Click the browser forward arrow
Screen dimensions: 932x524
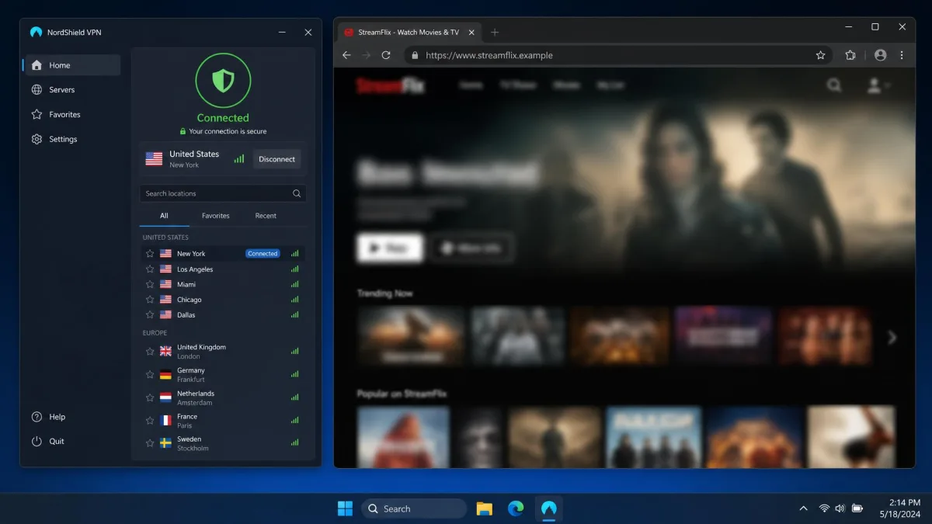coord(367,55)
